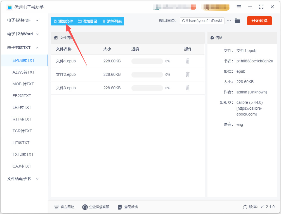Delete 文件1.epub with its trash icon
The height and width of the screenshot is (214, 281).
[187, 61]
